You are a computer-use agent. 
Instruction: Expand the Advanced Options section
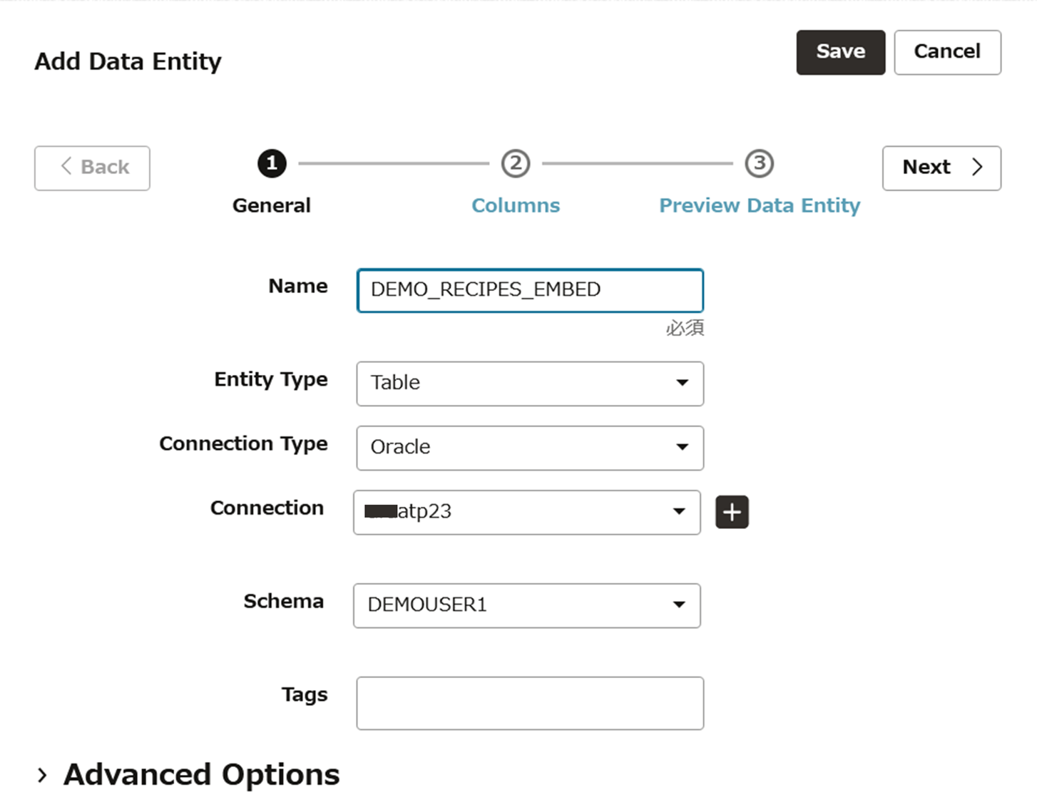(x=43, y=775)
